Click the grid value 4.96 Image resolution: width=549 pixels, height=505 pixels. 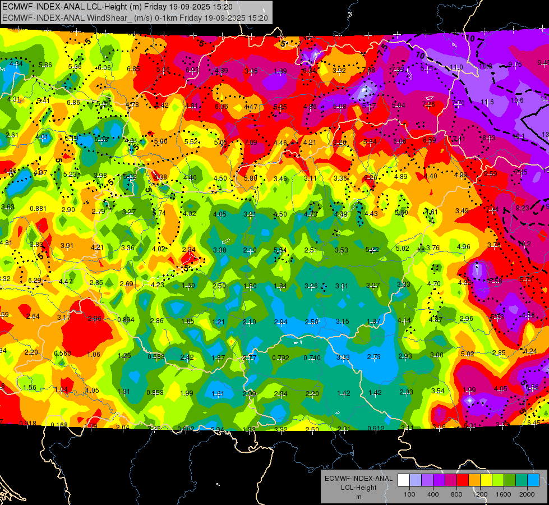tap(464, 247)
